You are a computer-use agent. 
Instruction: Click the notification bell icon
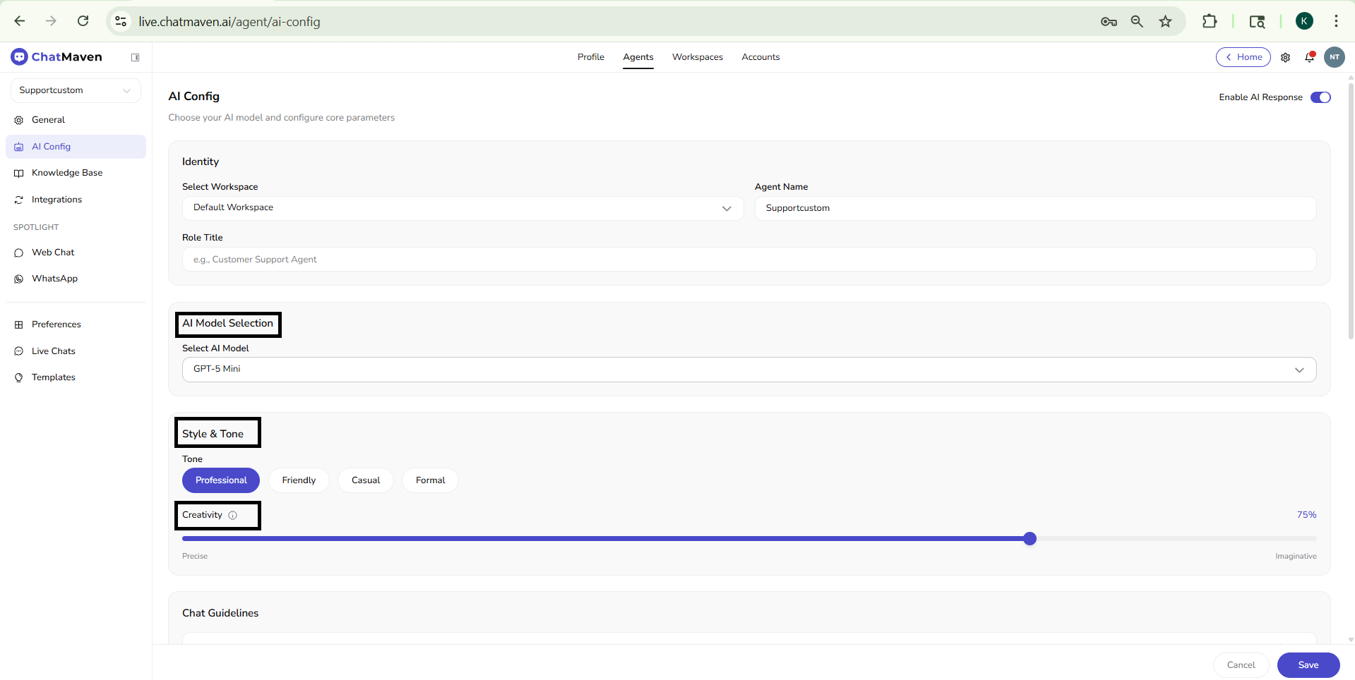[1309, 57]
